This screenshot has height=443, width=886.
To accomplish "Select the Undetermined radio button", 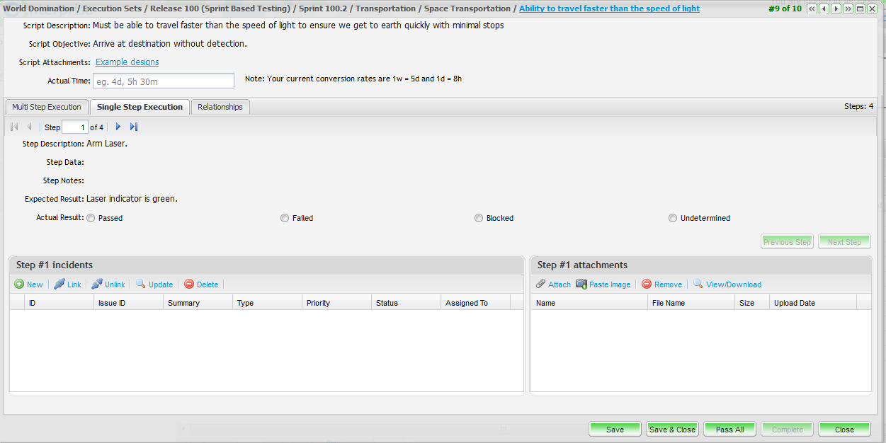I will click(673, 219).
